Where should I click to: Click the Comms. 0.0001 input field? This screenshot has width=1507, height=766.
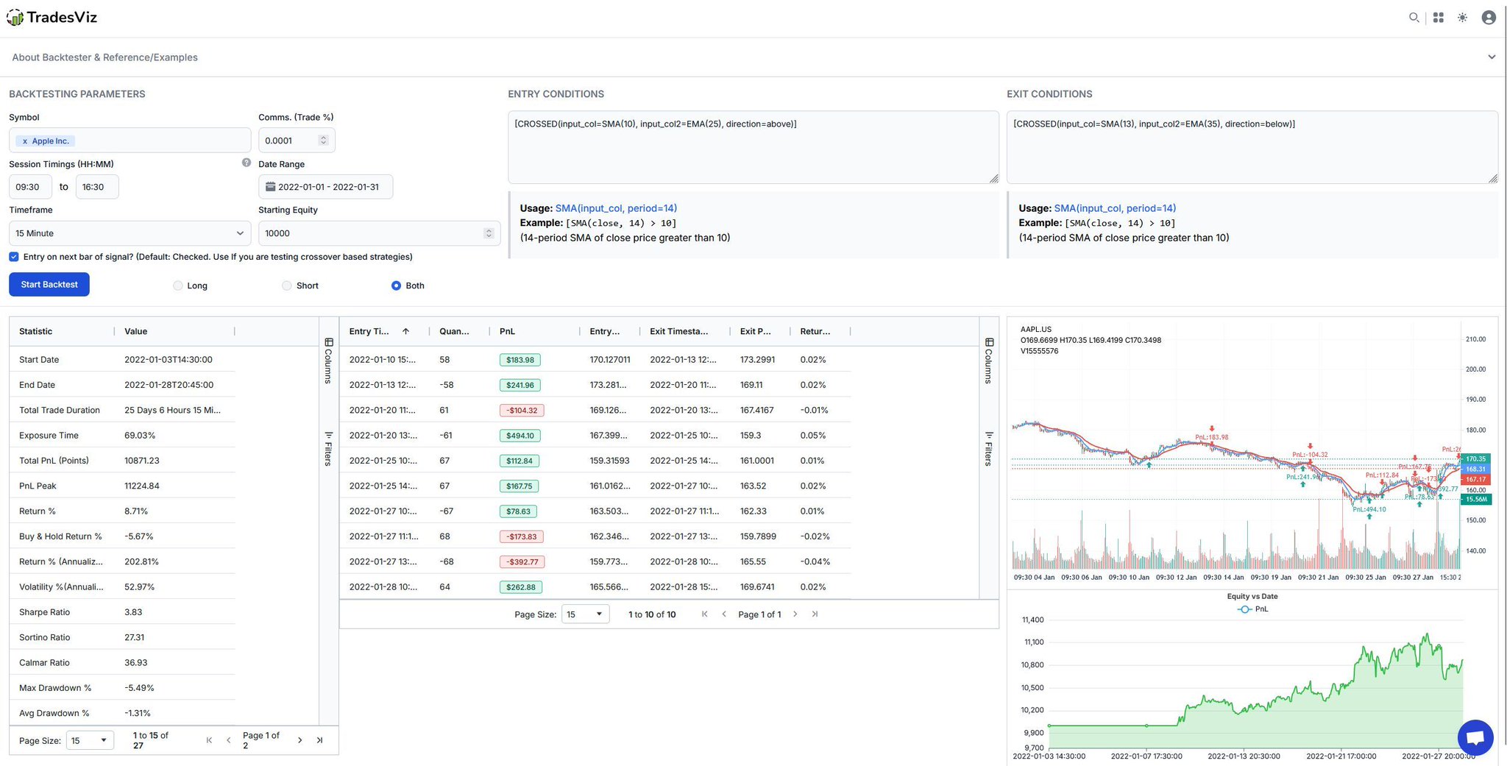297,141
